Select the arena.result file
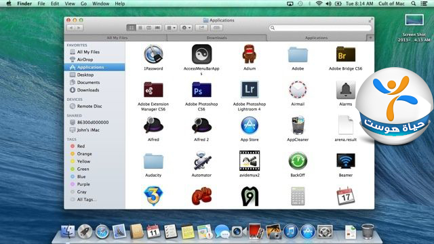The image size is (434, 244). click(x=345, y=125)
